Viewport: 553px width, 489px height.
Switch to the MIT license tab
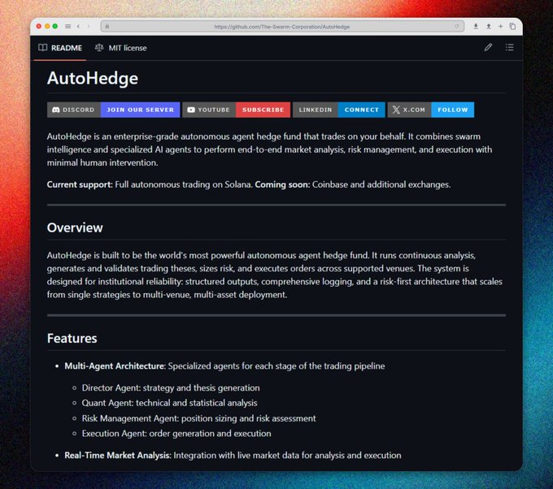(x=120, y=48)
